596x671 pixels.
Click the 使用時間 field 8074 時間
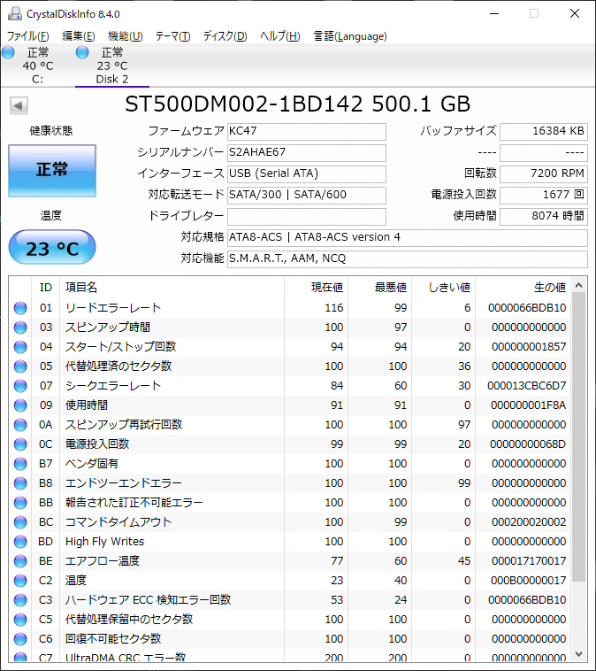point(544,217)
